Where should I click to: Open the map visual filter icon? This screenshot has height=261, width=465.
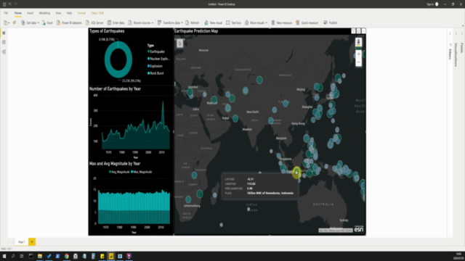pos(354,31)
